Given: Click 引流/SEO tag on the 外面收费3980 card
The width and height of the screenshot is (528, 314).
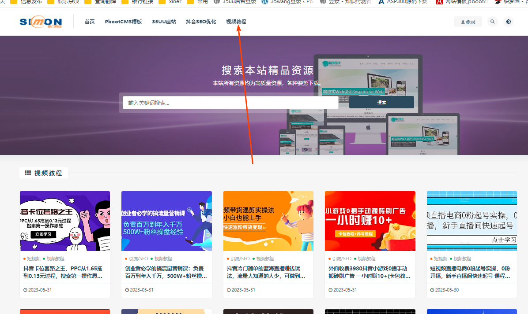Looking at the screenshot, I should point(342,259).
